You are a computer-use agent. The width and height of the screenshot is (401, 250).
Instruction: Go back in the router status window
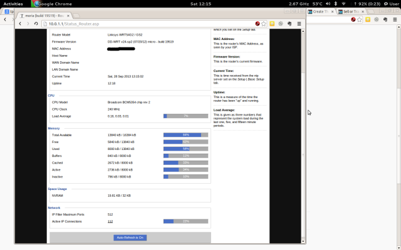[x=20, y=24]
